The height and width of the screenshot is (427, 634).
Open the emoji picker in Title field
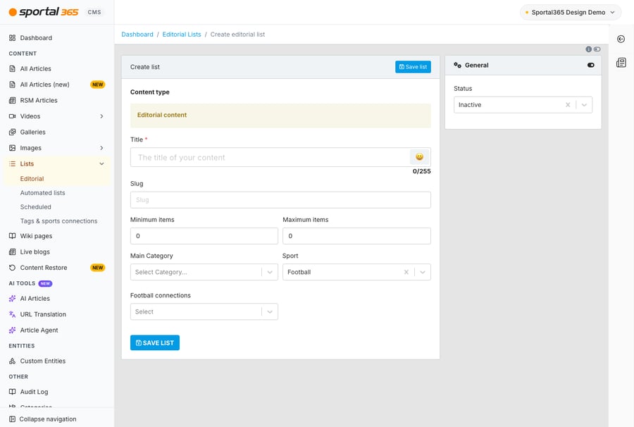(x=420, y=157)
